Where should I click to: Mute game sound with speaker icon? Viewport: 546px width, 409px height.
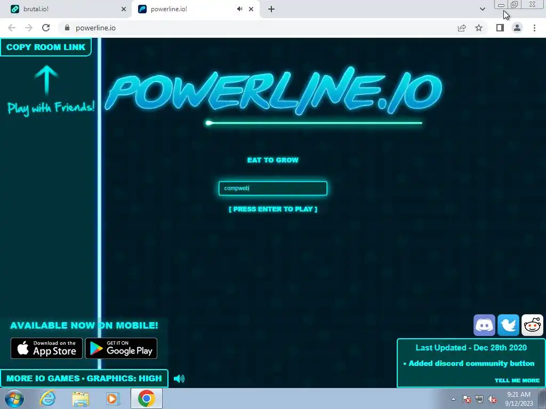(x=179, y=379)
